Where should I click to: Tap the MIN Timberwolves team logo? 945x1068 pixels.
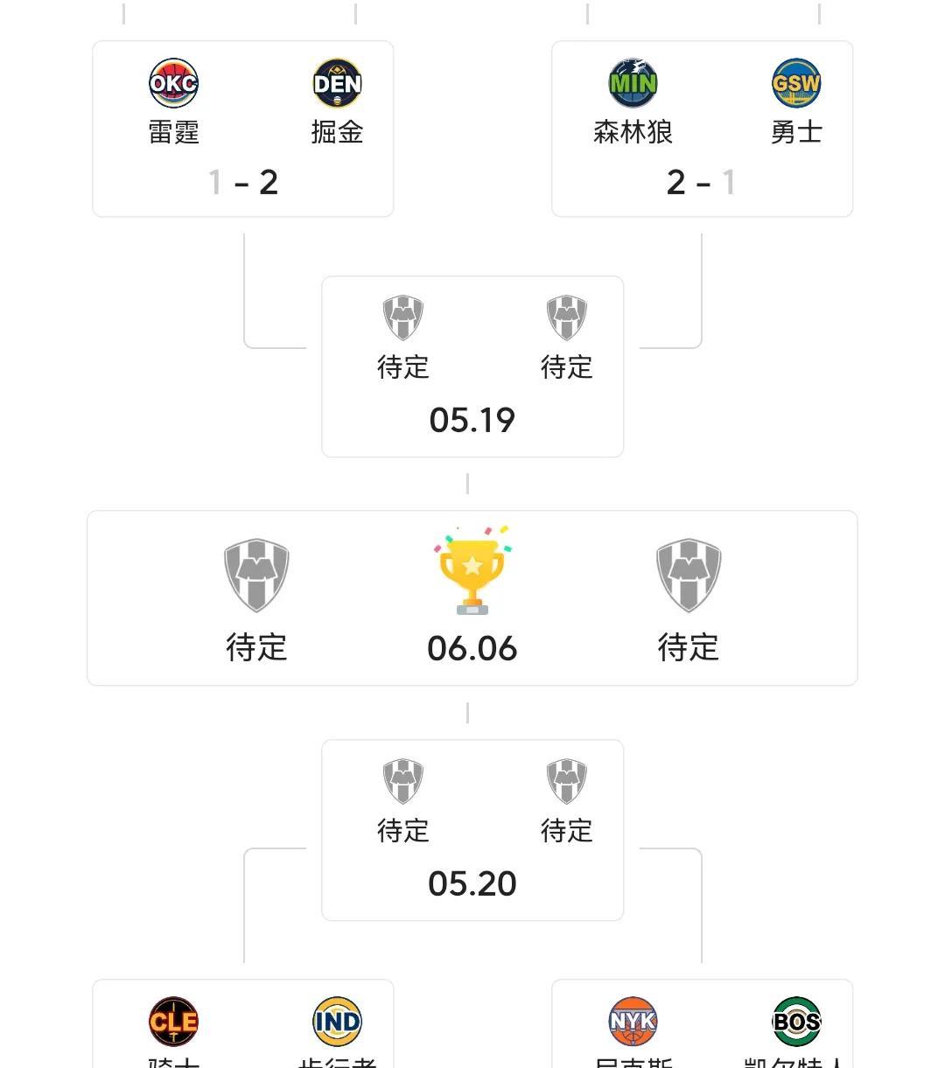633,83
